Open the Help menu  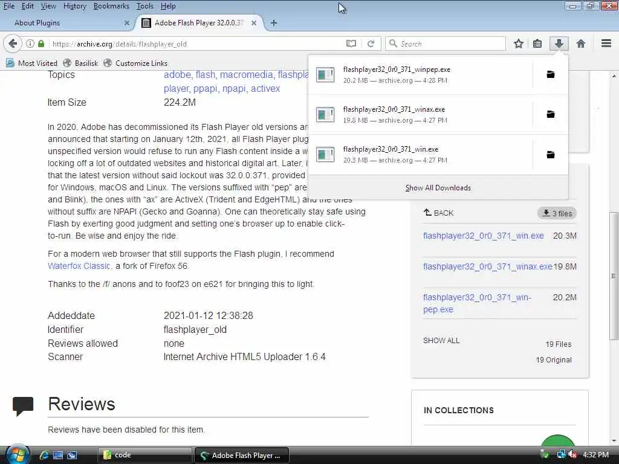click(168, 6)
